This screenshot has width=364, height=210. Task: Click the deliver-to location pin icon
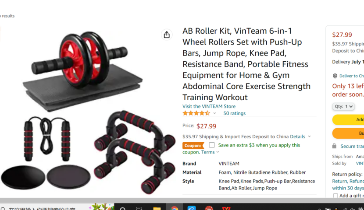click(335, 76)
